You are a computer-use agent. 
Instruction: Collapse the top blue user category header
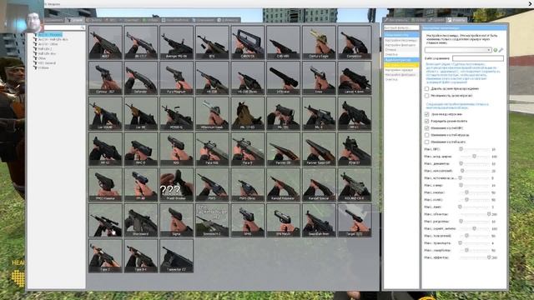coord(401,35)
